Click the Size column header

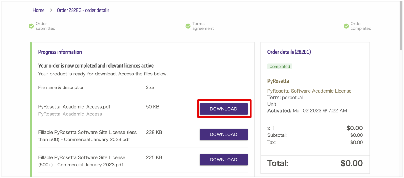tap(150, 87)
